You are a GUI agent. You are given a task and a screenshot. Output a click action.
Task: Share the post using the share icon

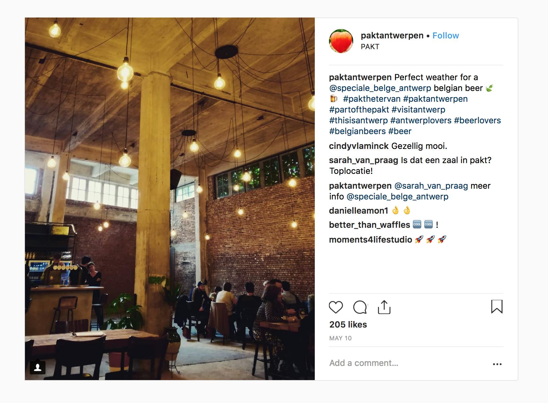(384, 307)
